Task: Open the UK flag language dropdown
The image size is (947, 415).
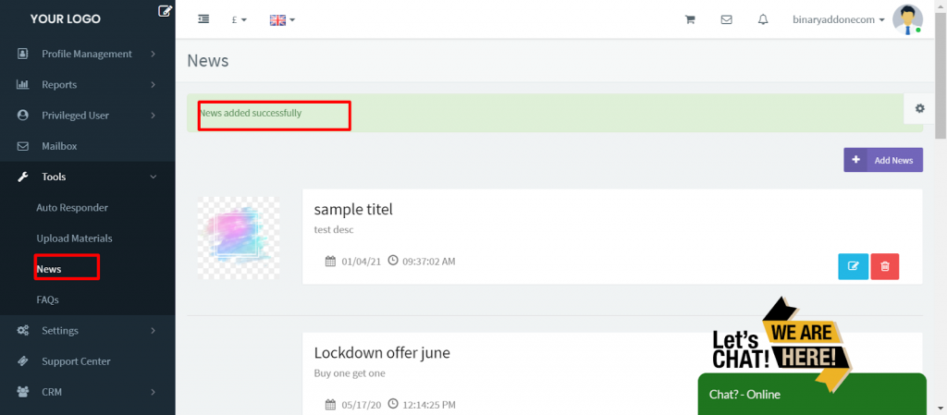Action: point(282,20)
